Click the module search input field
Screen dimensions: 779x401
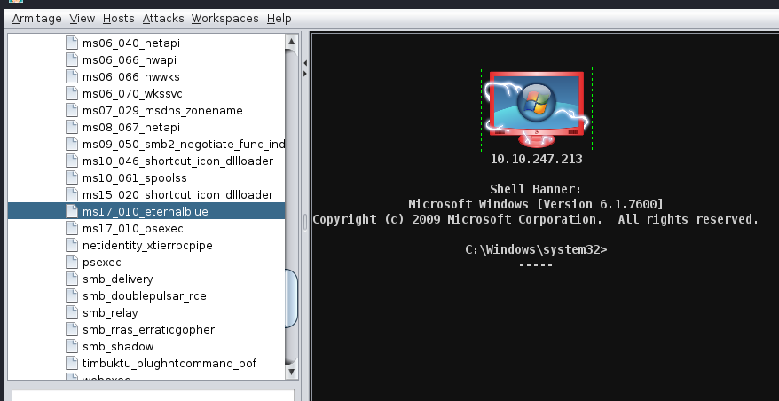(x=151, y=395)
